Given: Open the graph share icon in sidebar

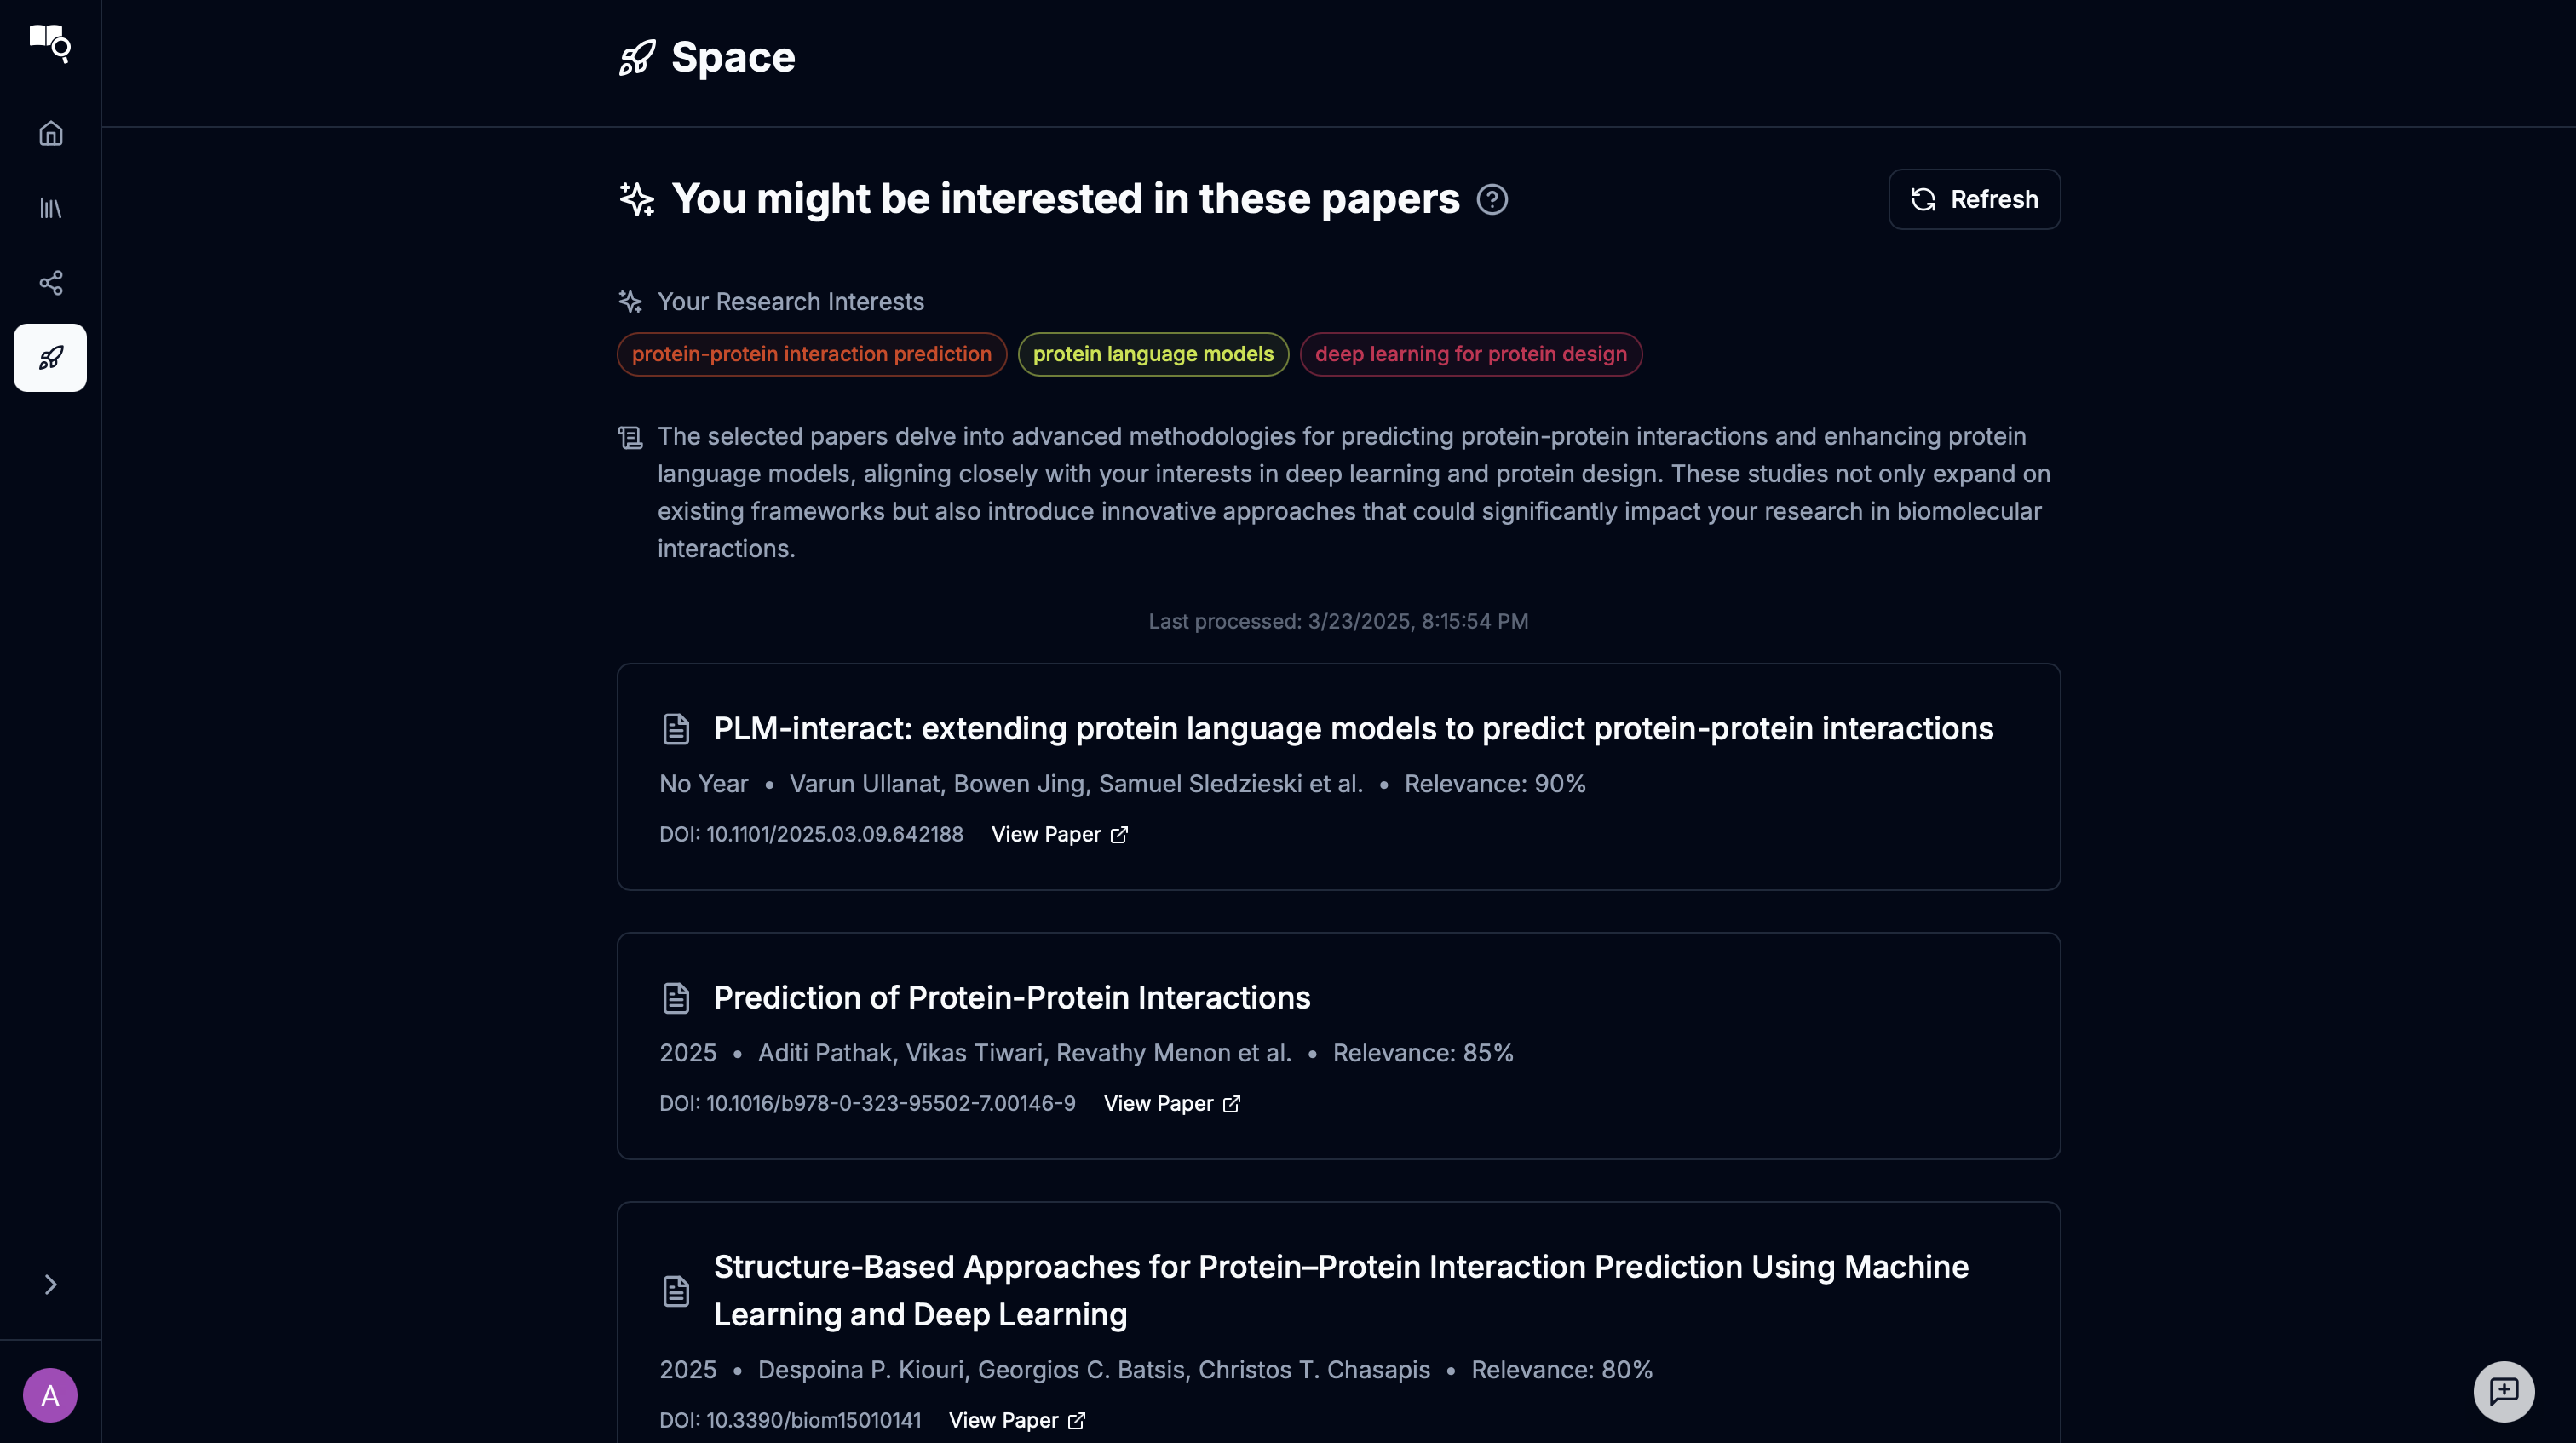Looking at the screenshot, I should pyautogui.click(x=50, y=283).
